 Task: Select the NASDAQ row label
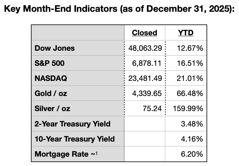coord(51,78)
